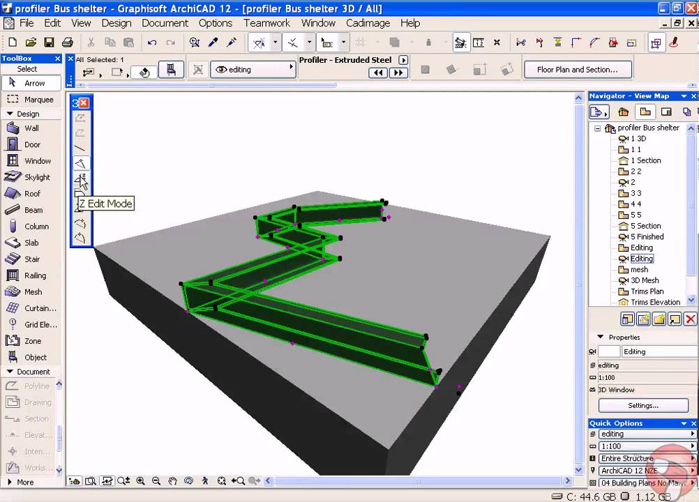Choose the Arrow selection tool
699x502 pixels.
click(x=31, y=83)
